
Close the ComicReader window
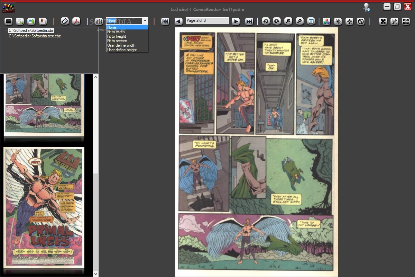click(408, 7)
